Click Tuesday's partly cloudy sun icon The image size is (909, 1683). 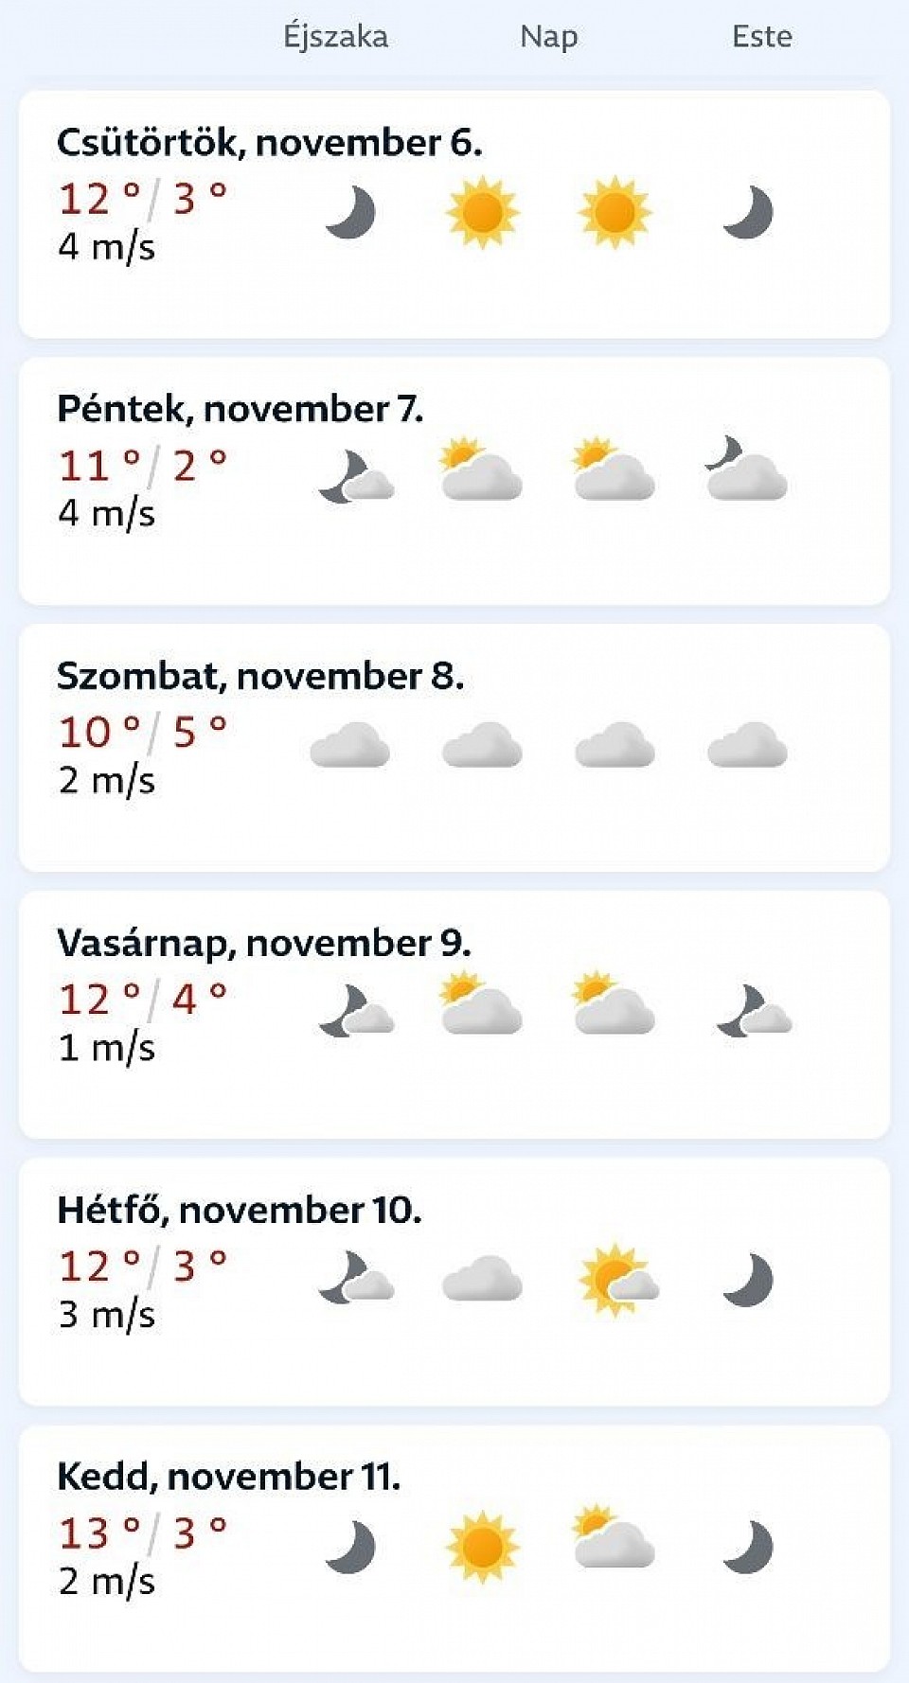[x=614, y=1537]
